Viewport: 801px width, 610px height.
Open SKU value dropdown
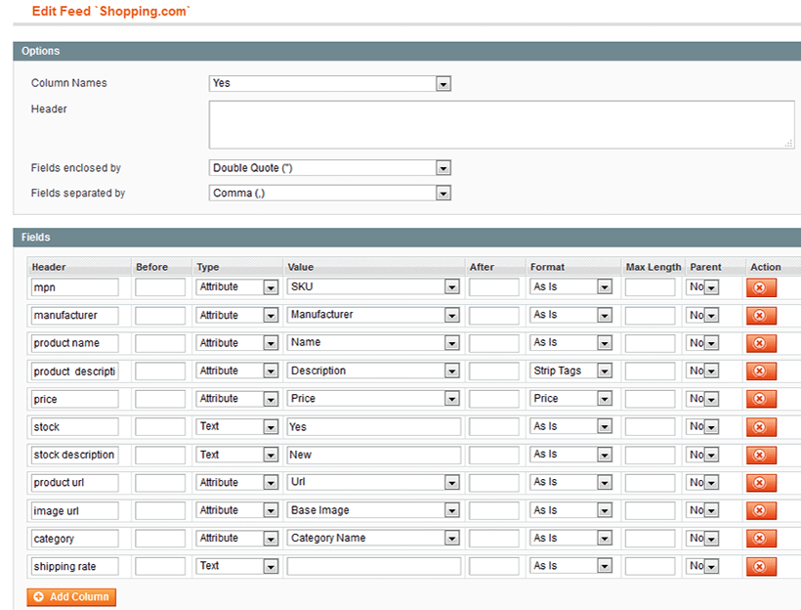click(x=373, y=286)
